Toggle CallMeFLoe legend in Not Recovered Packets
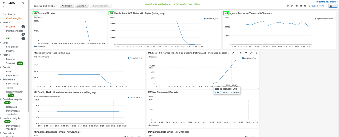Image resolution: width=339 pixels, height=137 pixels. click(154, 125)
